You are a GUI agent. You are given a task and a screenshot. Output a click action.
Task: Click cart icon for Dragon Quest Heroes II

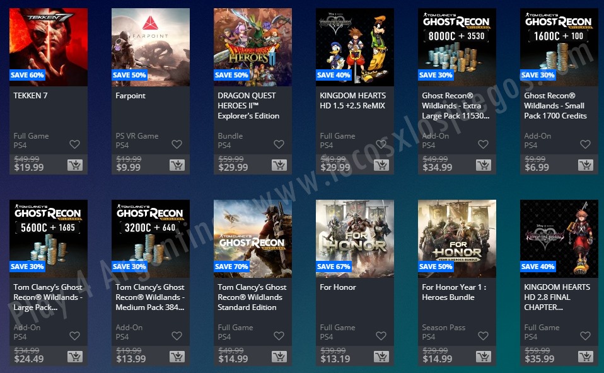[x=279, y=165]
